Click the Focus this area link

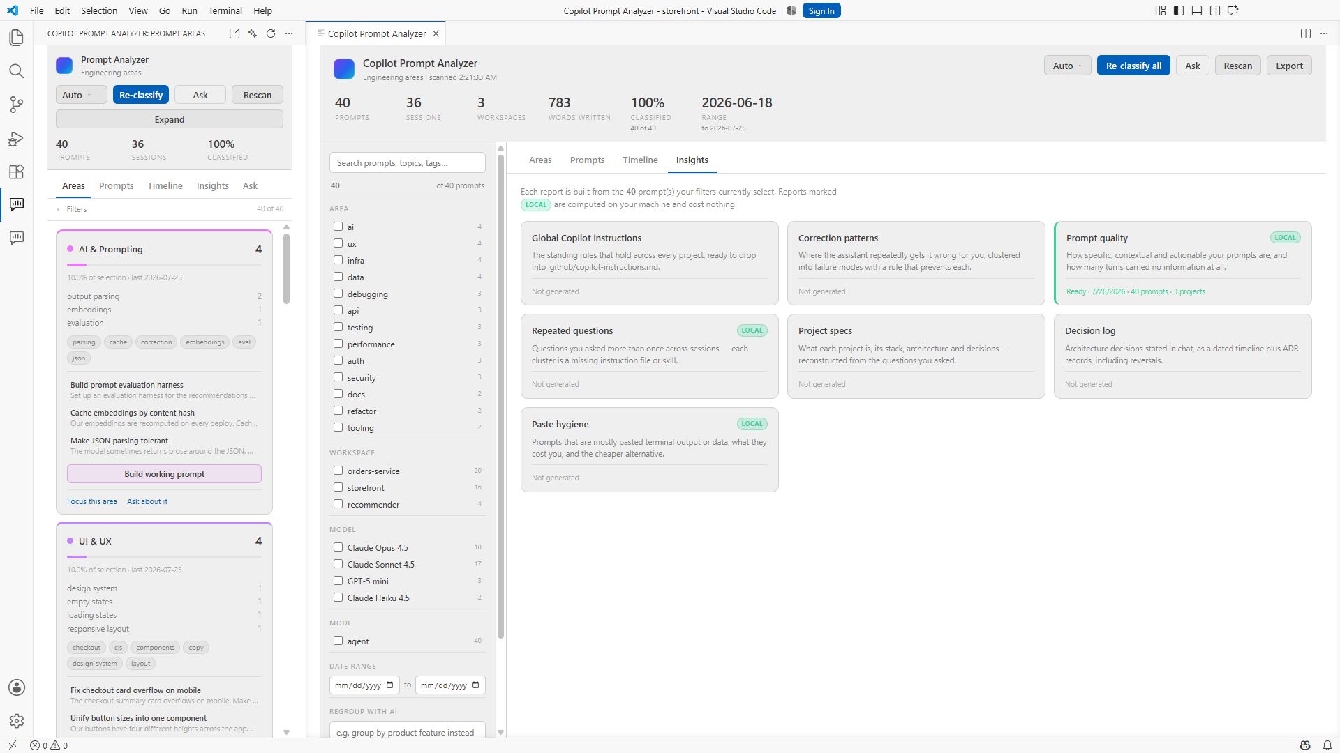pos(92,501)
